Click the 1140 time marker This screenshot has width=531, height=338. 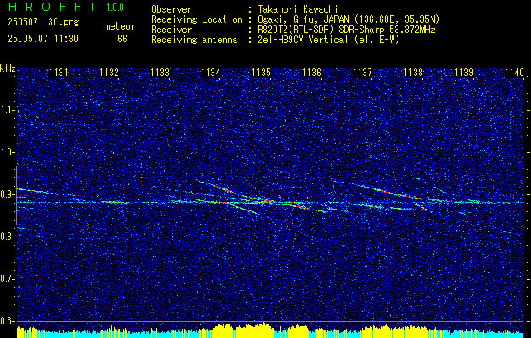(x=514, y=73)
